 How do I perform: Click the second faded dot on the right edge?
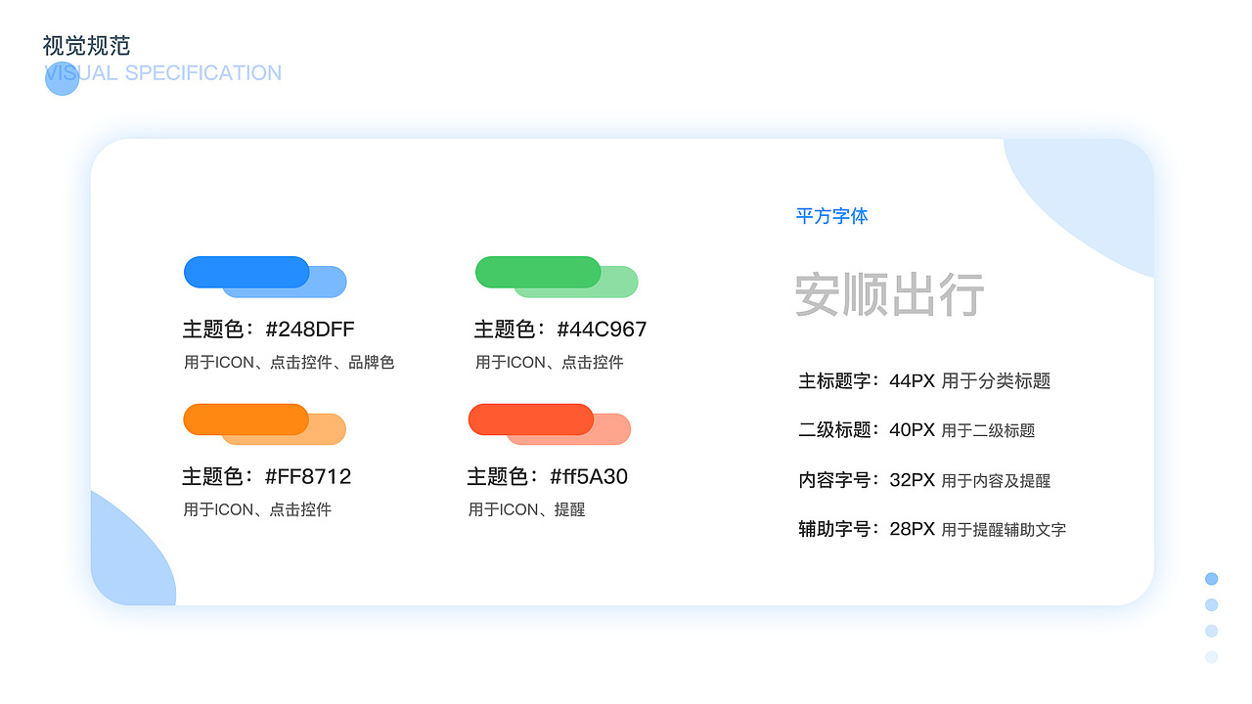point(1211,604)
